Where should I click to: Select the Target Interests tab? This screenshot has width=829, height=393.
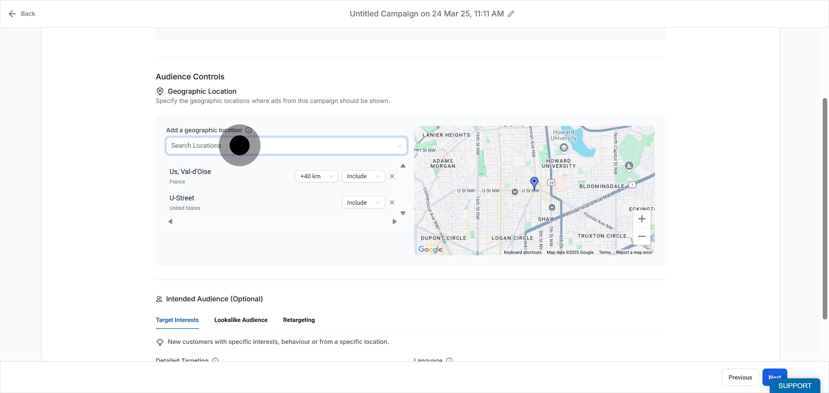pyautogui.click(x=177, y=320)
